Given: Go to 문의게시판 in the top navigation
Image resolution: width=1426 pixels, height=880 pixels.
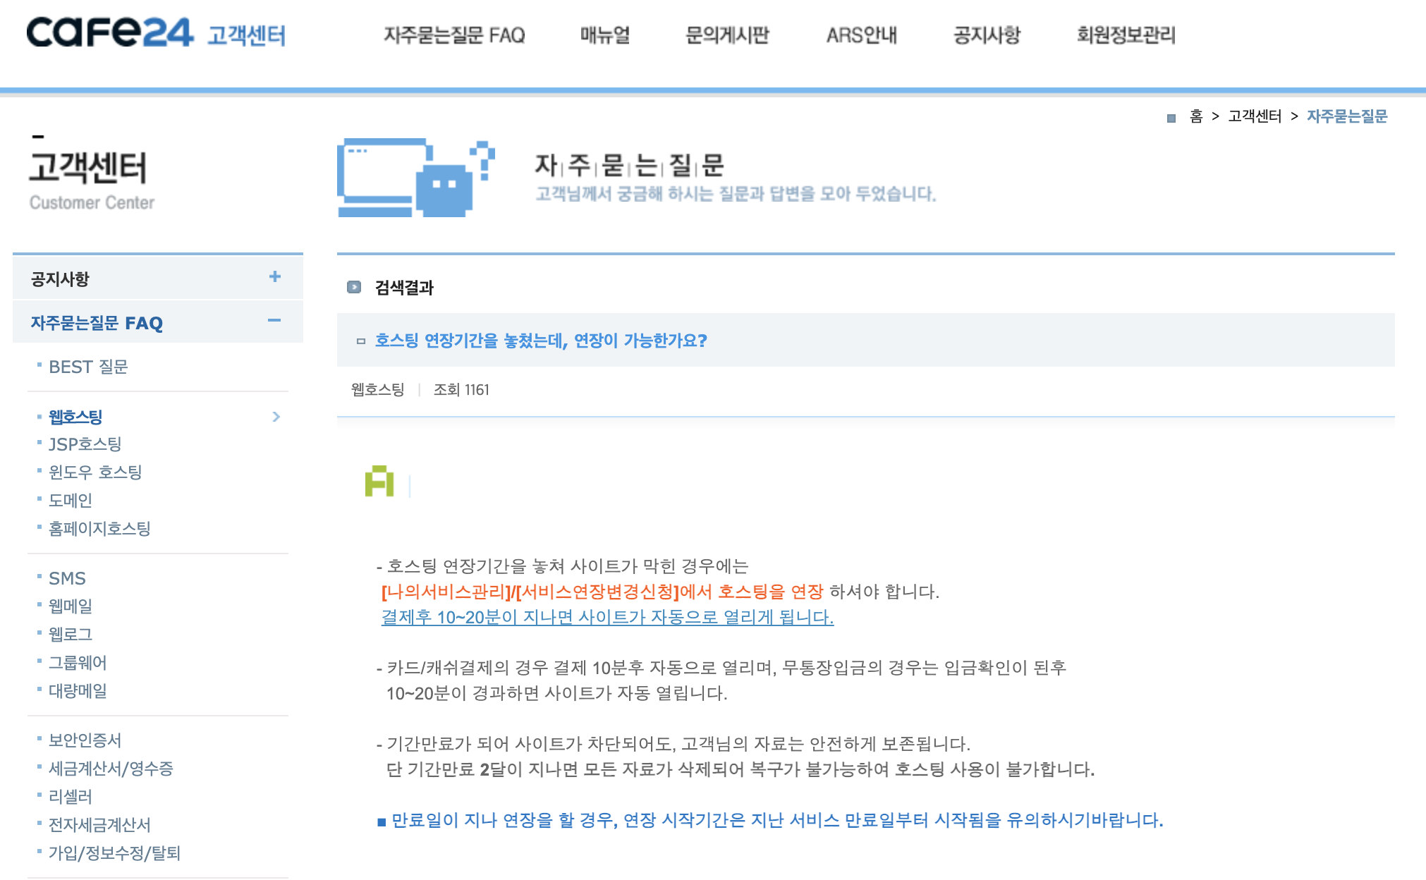Looking at the screenshot, I should [726, 35].
